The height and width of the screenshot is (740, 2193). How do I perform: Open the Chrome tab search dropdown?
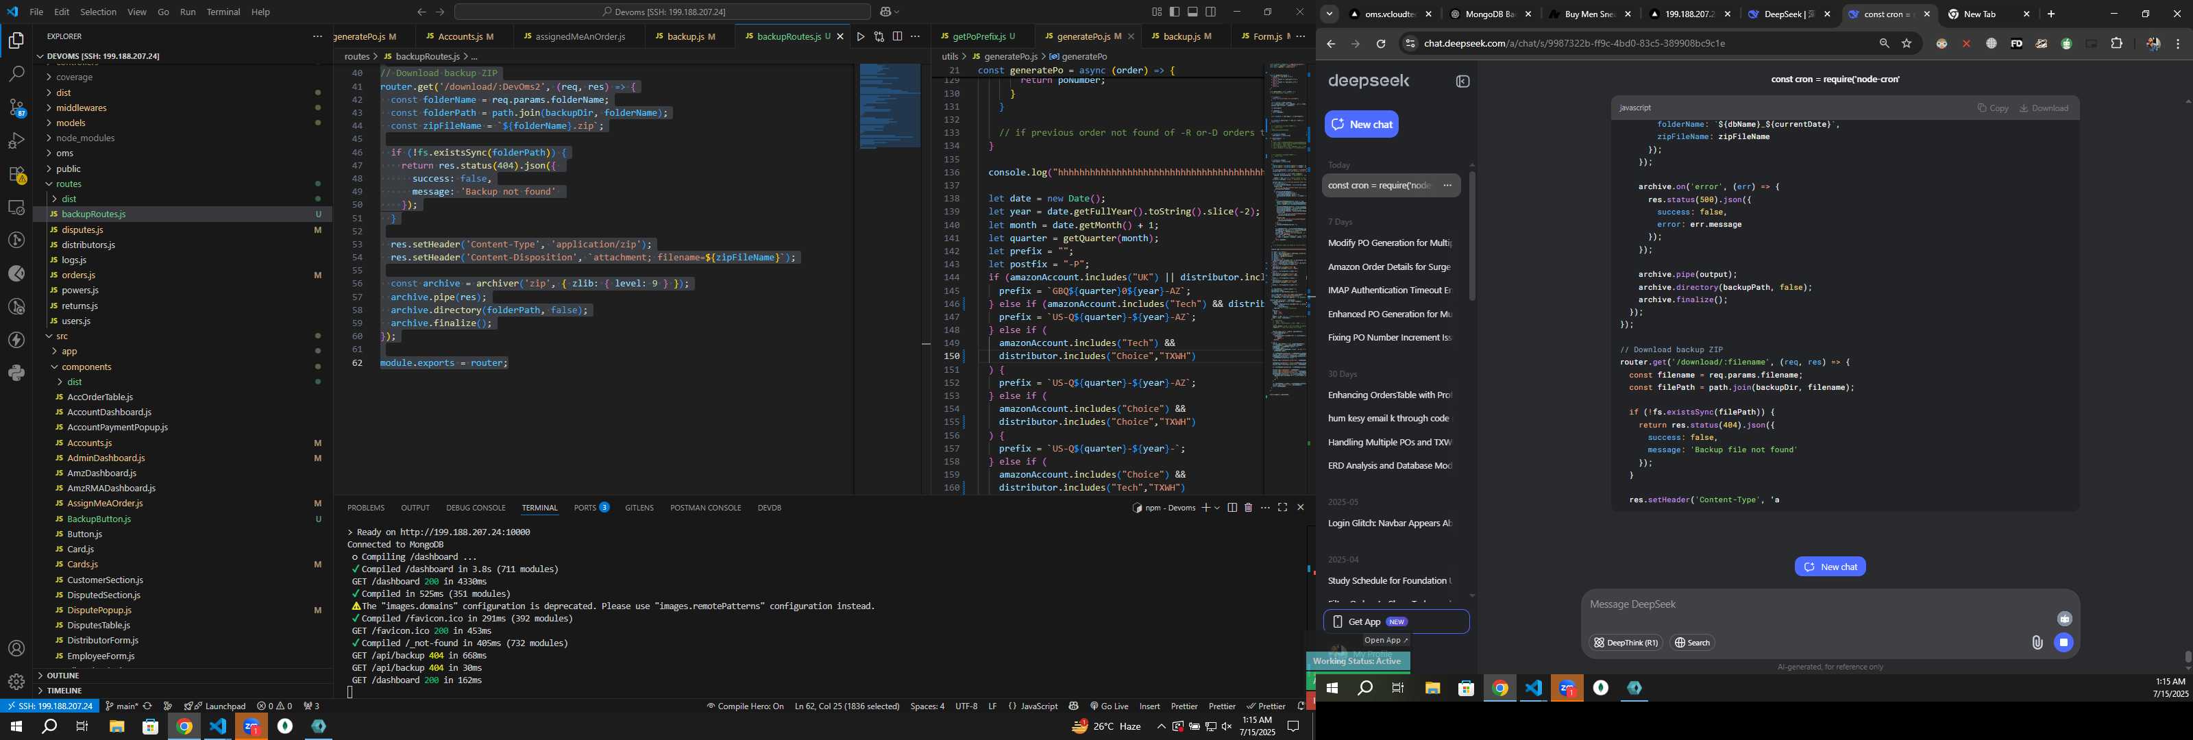(1329, 14)
